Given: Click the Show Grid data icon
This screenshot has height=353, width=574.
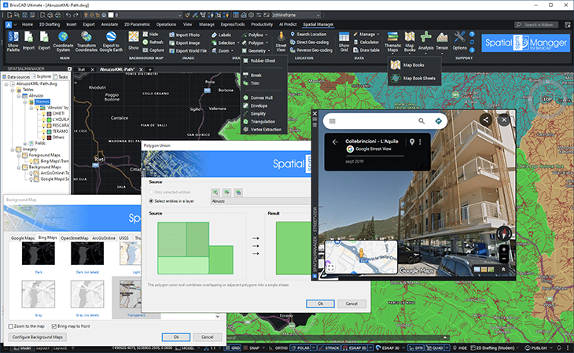Looking at the screenshot, I should coord(344,39).
